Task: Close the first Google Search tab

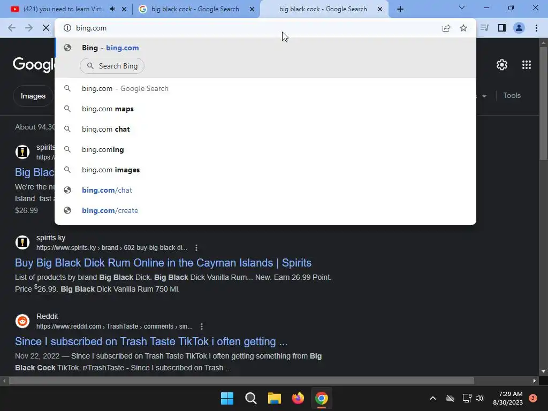Action: tap(252, 9)
